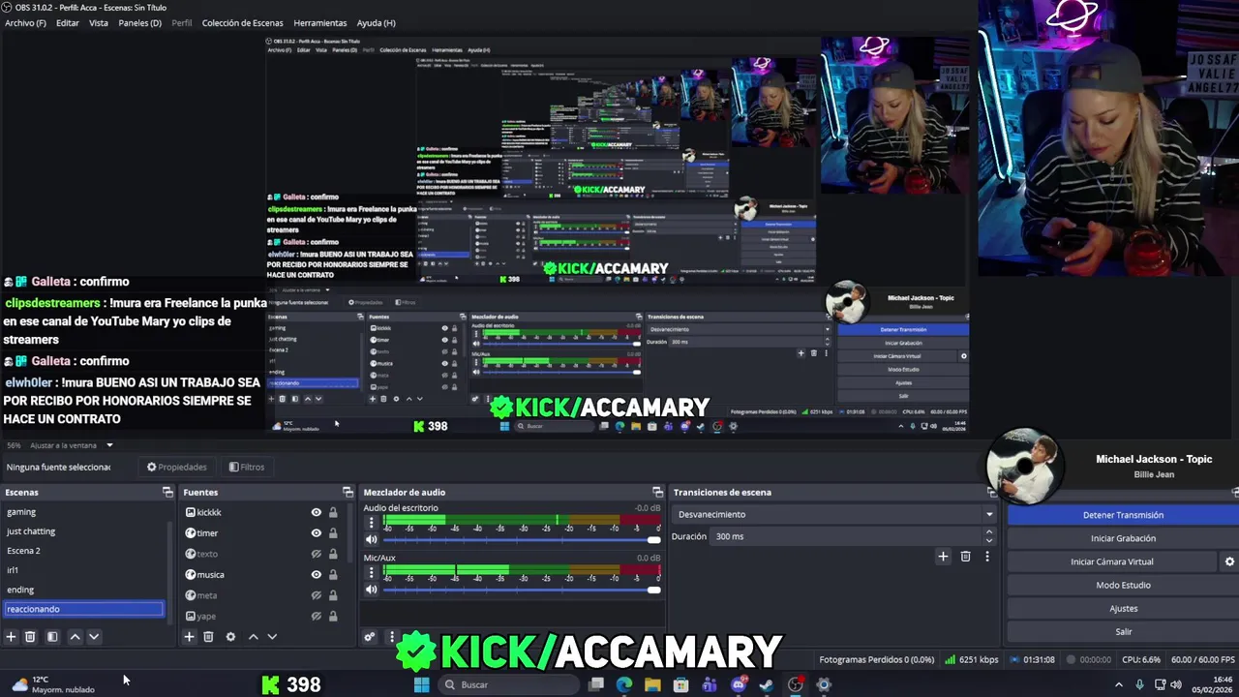Open Microsoft Edge from the taskbar
1239x697 pixels.
pos(624,685)
